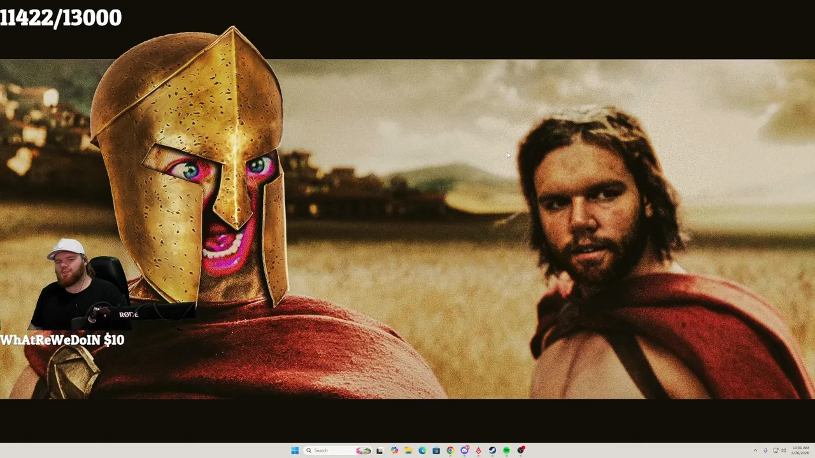
Task: Click the taskbar Search box
Action: click(337, 450)
